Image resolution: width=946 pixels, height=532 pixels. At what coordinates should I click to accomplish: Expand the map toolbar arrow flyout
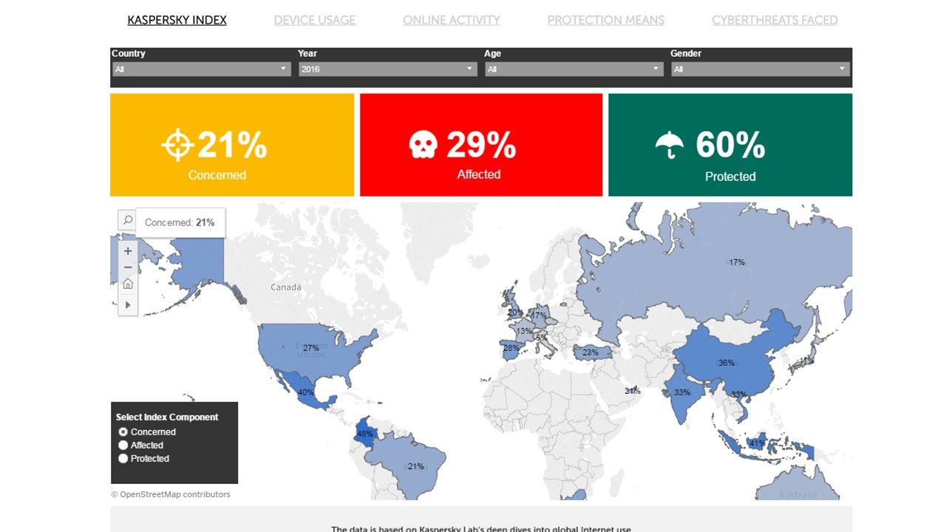pos(128,304)
